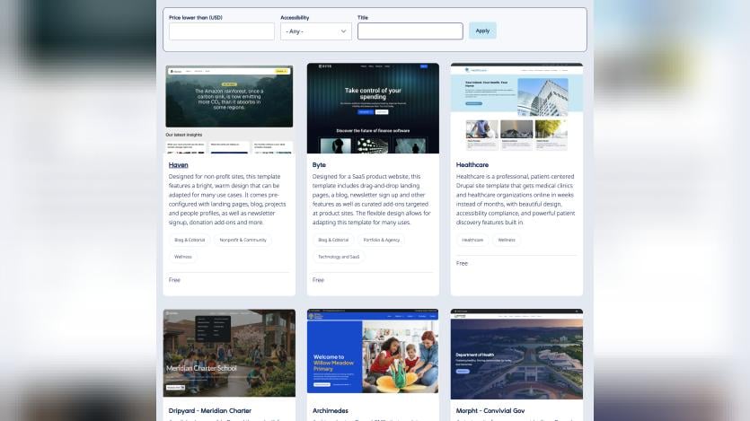
Task: Click the Free price text on Haven card
Action: (x=174, y=280)
